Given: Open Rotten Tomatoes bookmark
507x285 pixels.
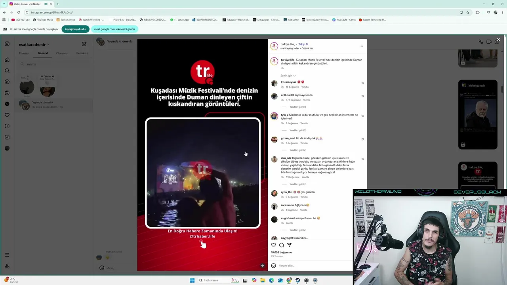Looking at the screenshot, I should (x=372, y=20).
